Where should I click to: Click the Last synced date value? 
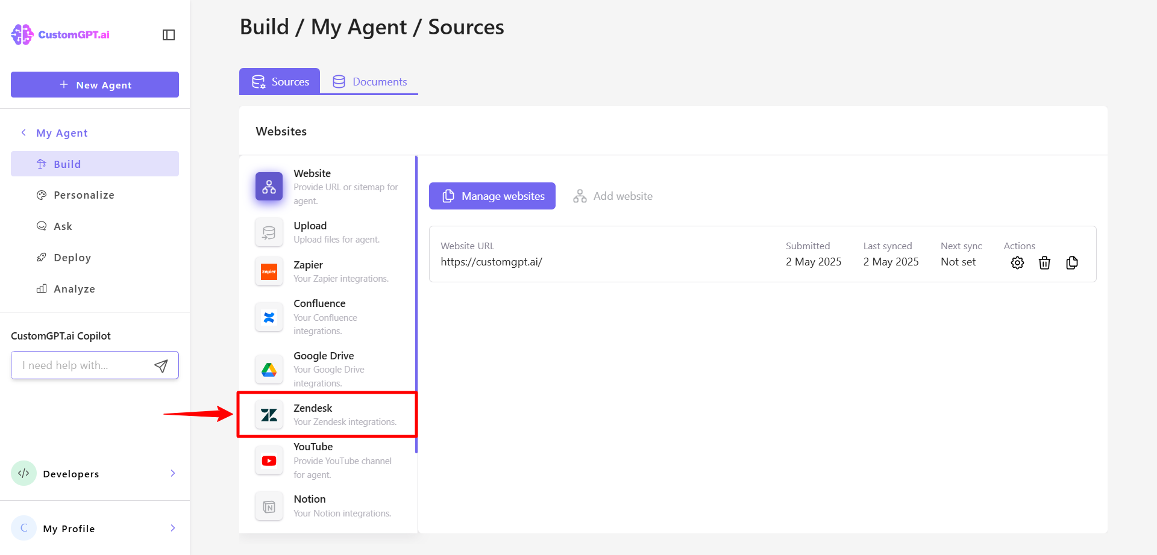(x=891, y=262)
